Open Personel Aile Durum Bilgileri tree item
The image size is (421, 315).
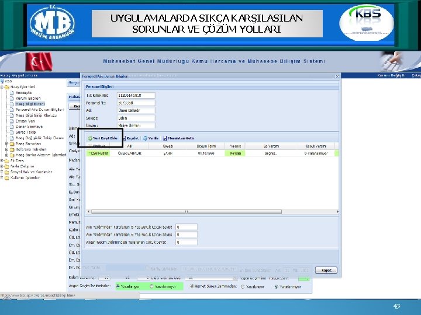40,110
